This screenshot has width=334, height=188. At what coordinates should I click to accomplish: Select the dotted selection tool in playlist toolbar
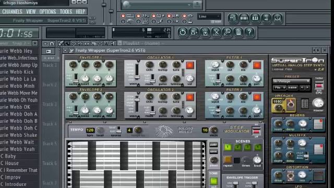pos(100,43)
